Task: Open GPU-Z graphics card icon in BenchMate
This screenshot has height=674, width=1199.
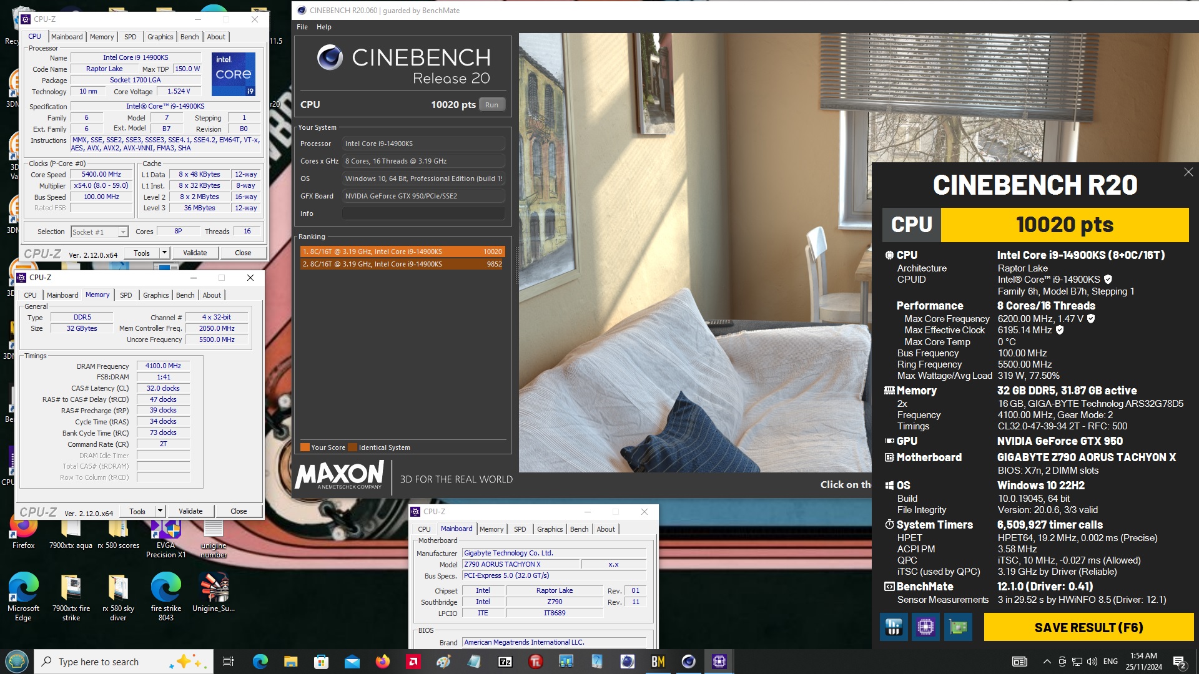Action: coord(958,627)
